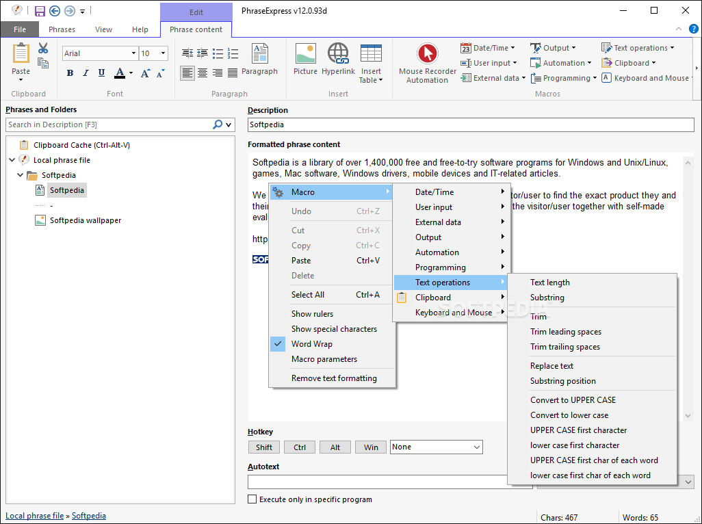The image size is (702, 524).
Task: Justify the paragraph text
Action: point(233,73)
